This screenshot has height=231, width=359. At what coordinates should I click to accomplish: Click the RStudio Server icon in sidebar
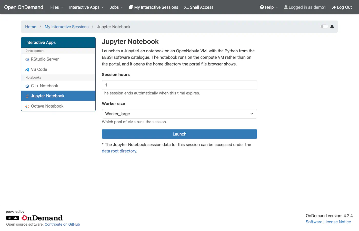pyautogui.click(x=27, y=60)
